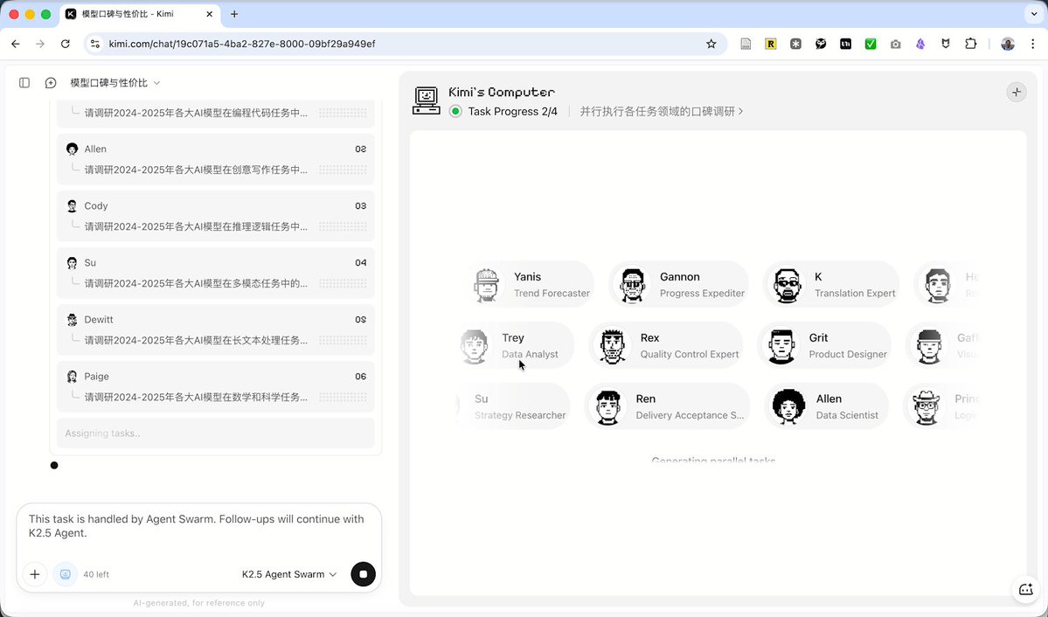Stop generation with the black stop button
This screenshot has width=1048, height=617.
363,574
